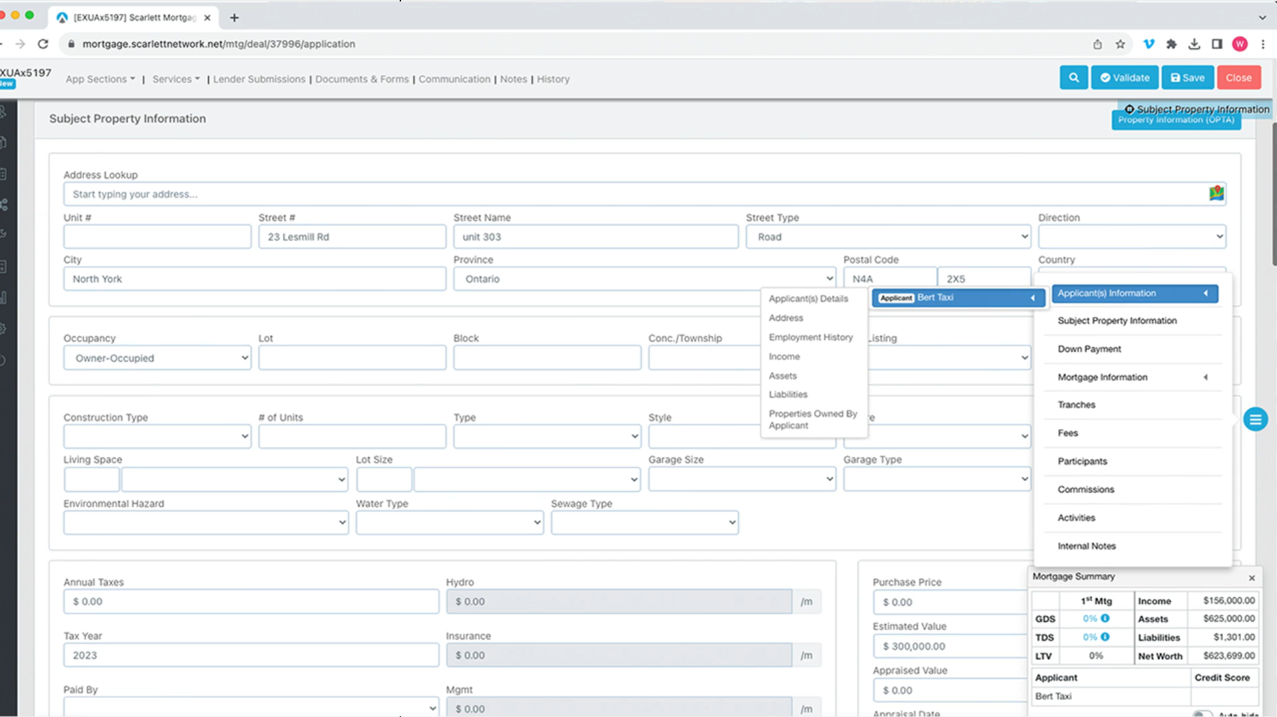Click the TDS info icon in Mortgage Summary

(1105, 637)
